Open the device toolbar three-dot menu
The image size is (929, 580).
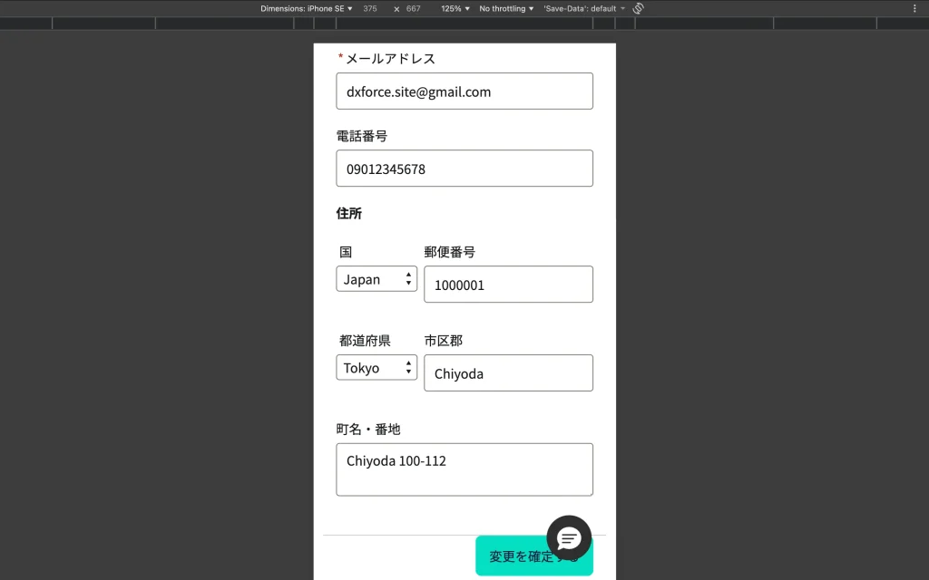coord(914,8)
